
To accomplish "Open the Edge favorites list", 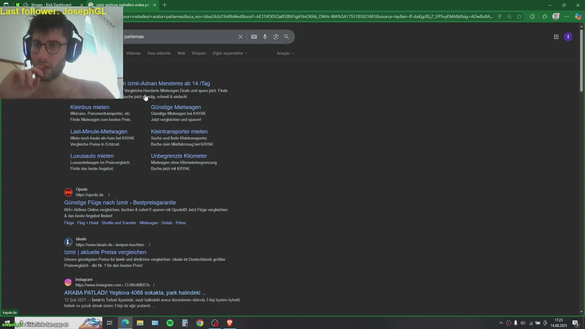I will [x=544, y=16].
